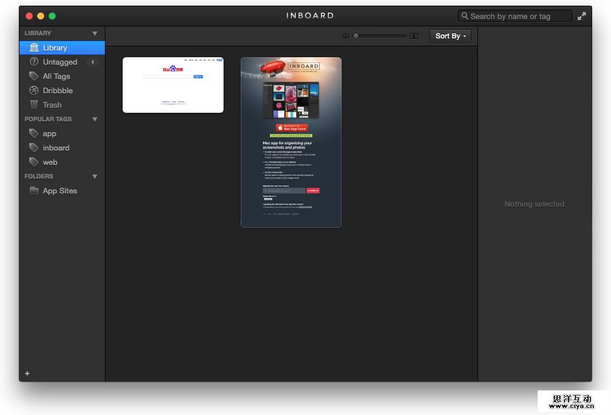The height and width of the screenshot is (415, 611).
Task: Collapse the POPULAR TAGS section
Action: [95, 119]
